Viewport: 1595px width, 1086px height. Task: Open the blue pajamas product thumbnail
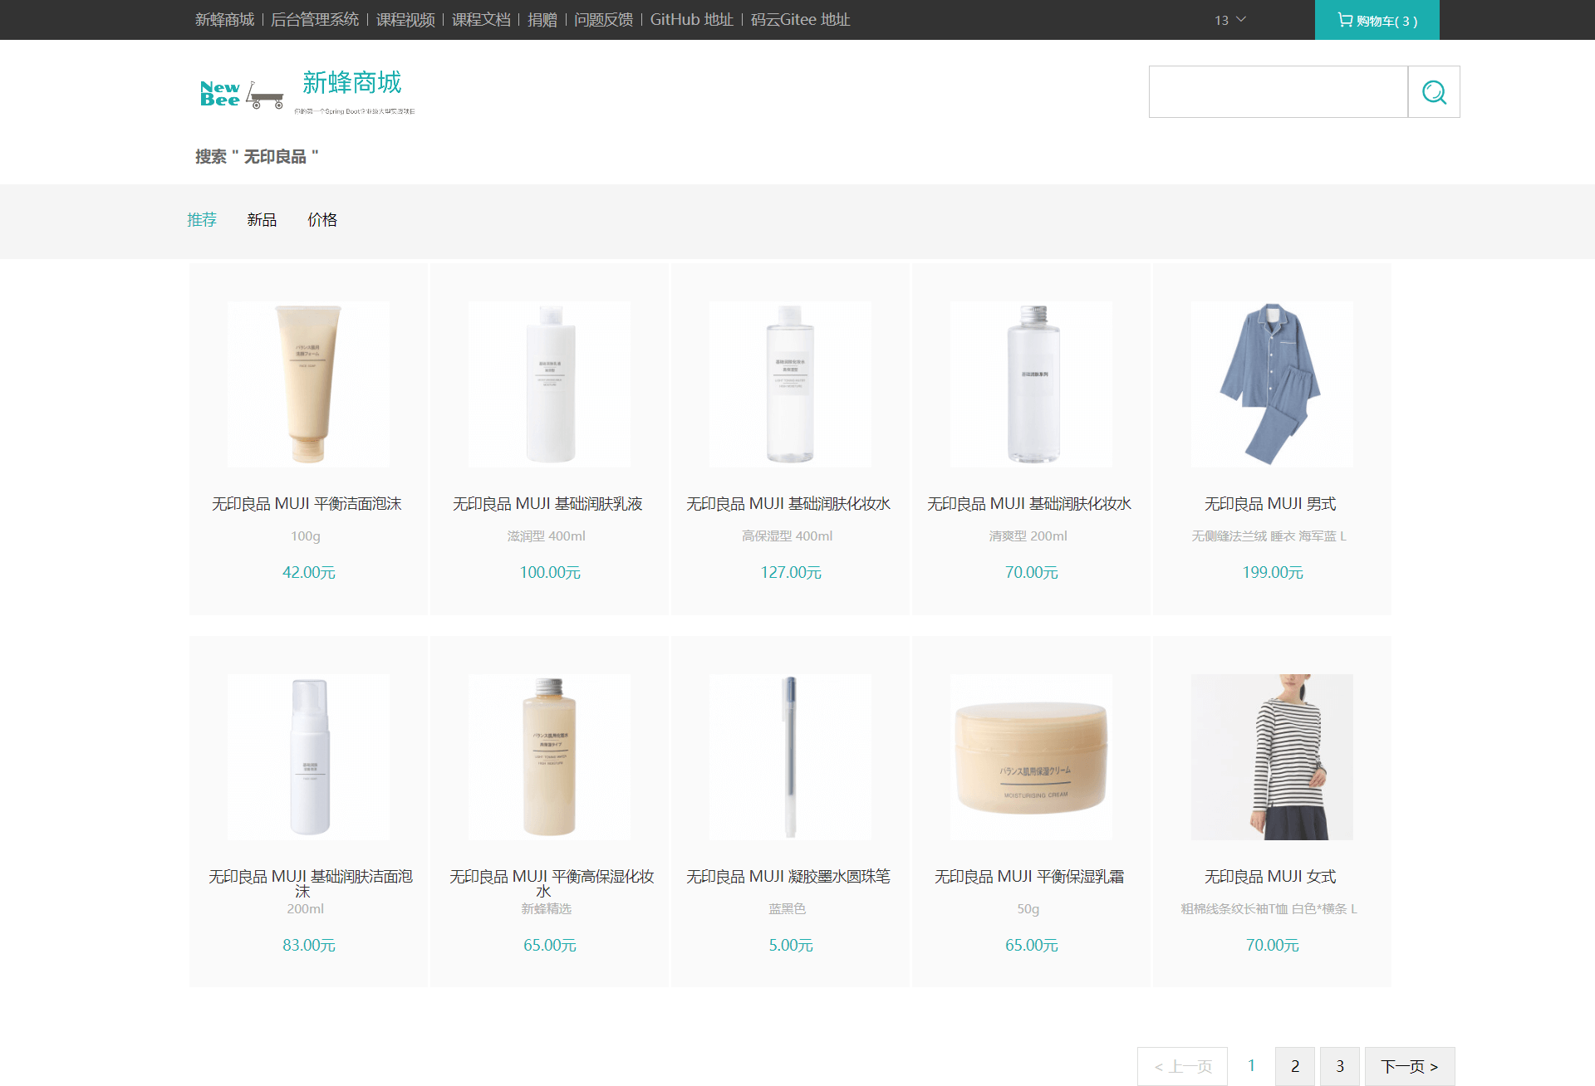click(x=1271, y=384)
